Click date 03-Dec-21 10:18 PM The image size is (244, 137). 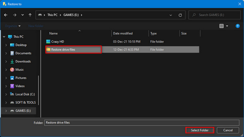tap(127, 42)
